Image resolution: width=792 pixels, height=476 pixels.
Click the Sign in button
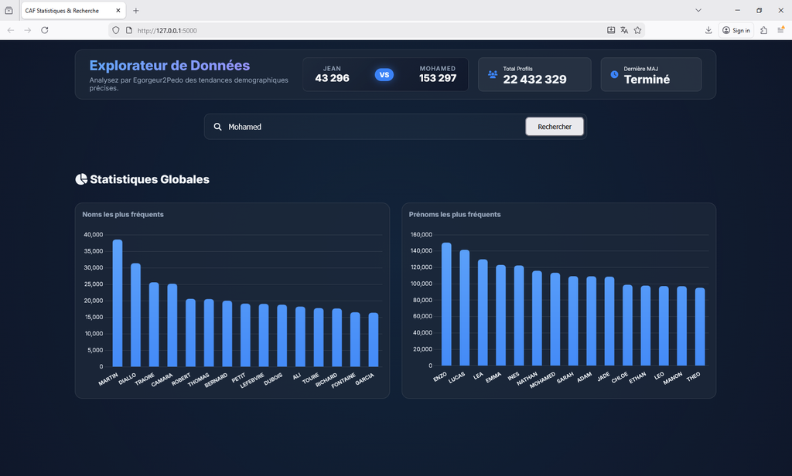coord(736,30)
